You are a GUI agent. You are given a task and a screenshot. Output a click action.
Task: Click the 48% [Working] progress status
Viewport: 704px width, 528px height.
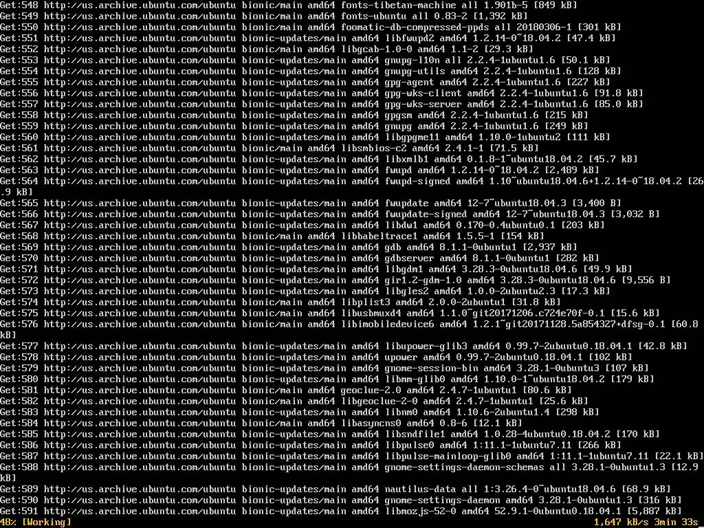click(36, 522)
